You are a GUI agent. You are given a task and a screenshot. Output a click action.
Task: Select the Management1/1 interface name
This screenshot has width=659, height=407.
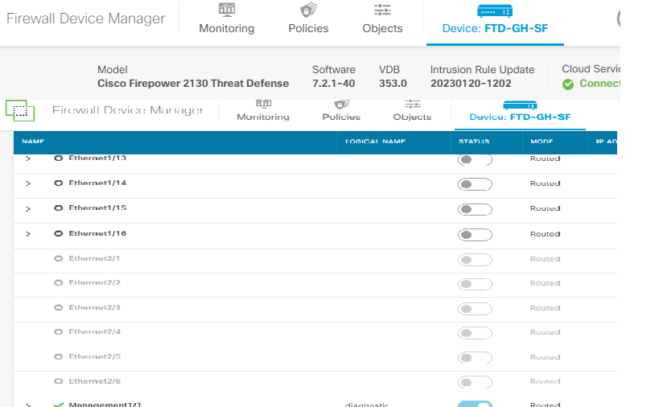coord(105,405)
